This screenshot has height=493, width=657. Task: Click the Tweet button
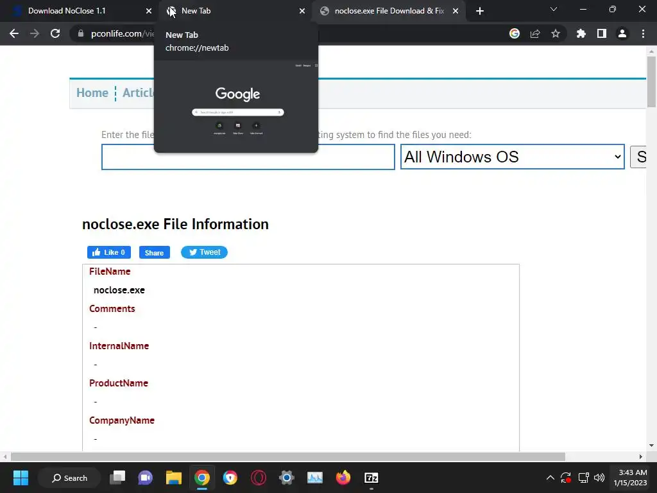pos(204,252)
